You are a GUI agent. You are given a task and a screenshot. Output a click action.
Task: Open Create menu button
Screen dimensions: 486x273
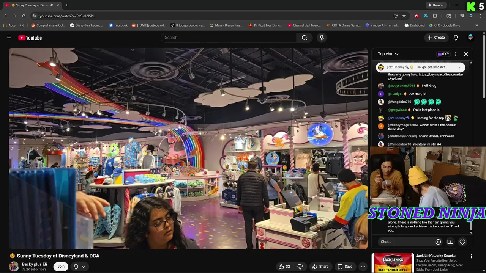pos(436,38)
